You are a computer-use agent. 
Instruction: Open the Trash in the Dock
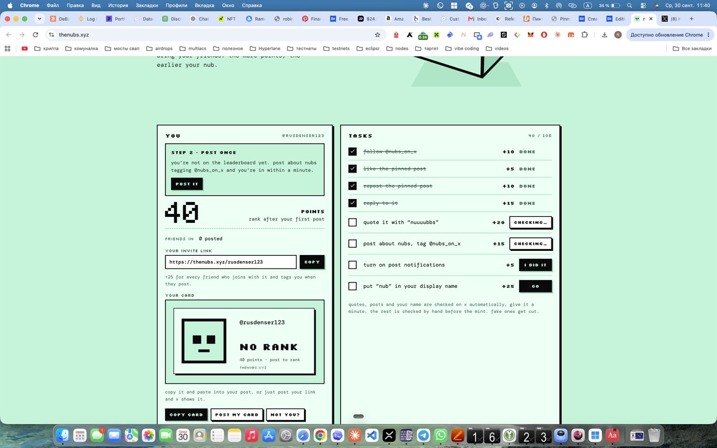654,436
